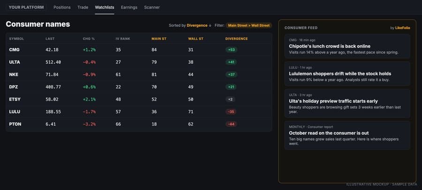422x190 pixels.
Task: Sort by the MAIN ST column header
Action: coord(159,39)
